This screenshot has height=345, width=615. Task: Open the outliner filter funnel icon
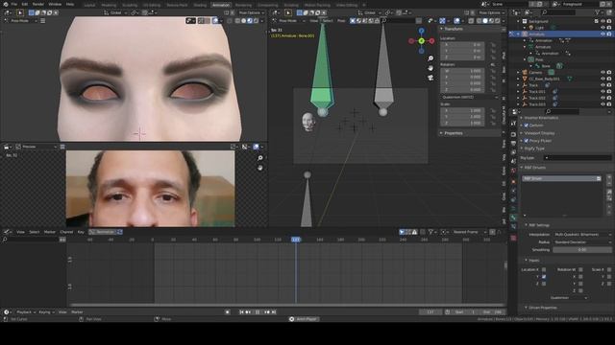(x=598, y=12)
